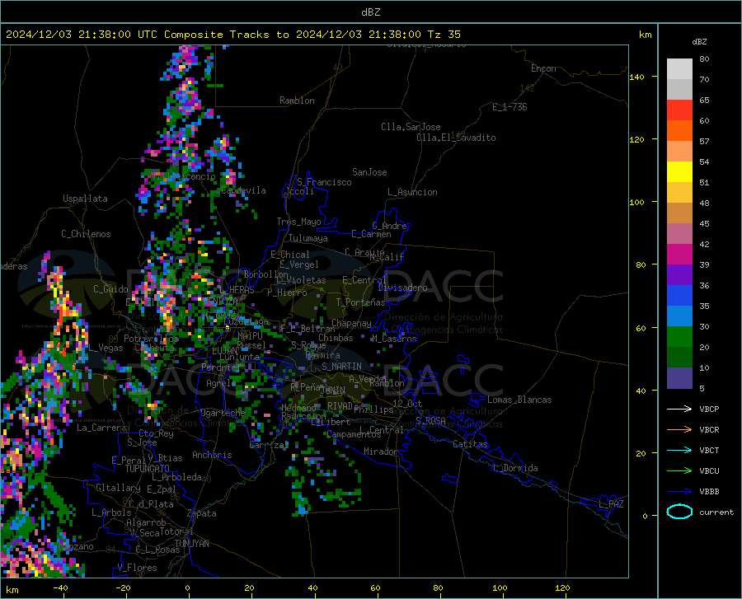The image size is (742, 599).
Task: Click the orange VBCR arrow in legend
Action: tap(679, 430)
